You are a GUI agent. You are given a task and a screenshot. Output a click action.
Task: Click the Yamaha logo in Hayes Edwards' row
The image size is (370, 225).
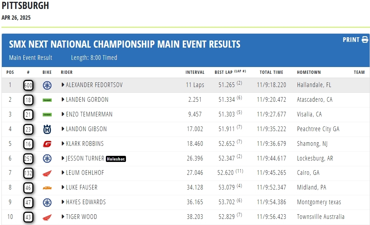[x=47, y=202]
